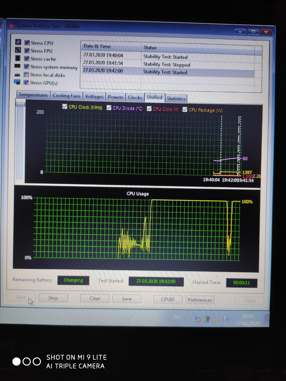Show hidden tray icons arrow
The height and width of the screenshot is (381, 286).
188,319
